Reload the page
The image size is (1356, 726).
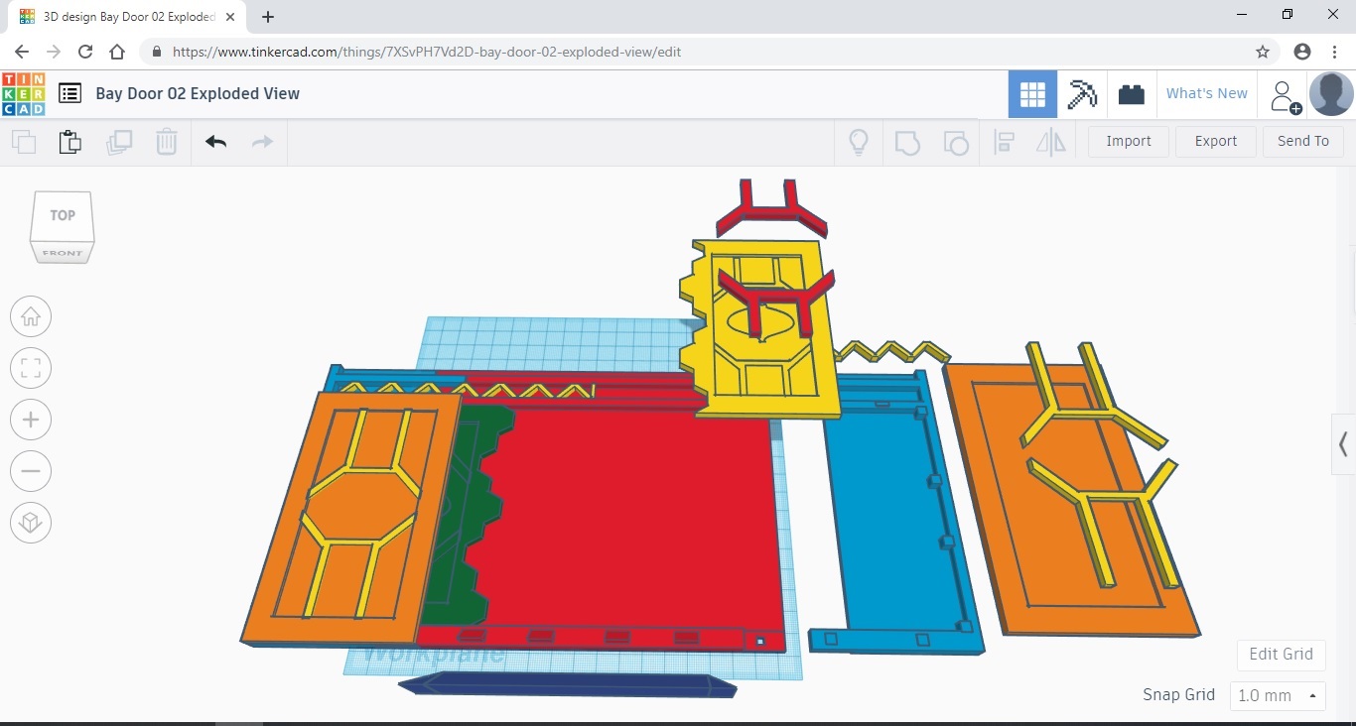click(x=85, y=52)
